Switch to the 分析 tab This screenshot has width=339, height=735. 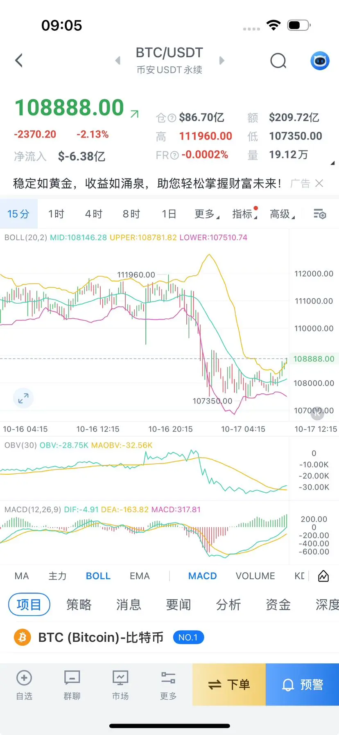pos(228,604)
